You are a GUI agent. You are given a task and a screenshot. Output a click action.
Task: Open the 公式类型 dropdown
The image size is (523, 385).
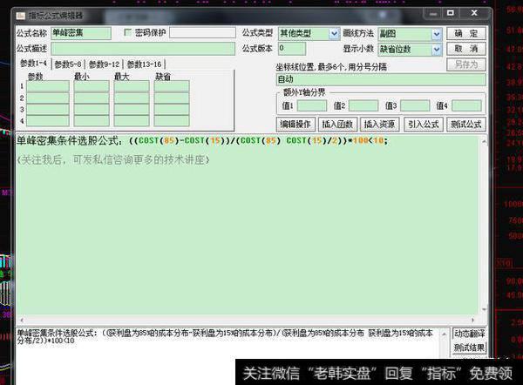pyautogui.click(x=334, y=33)
